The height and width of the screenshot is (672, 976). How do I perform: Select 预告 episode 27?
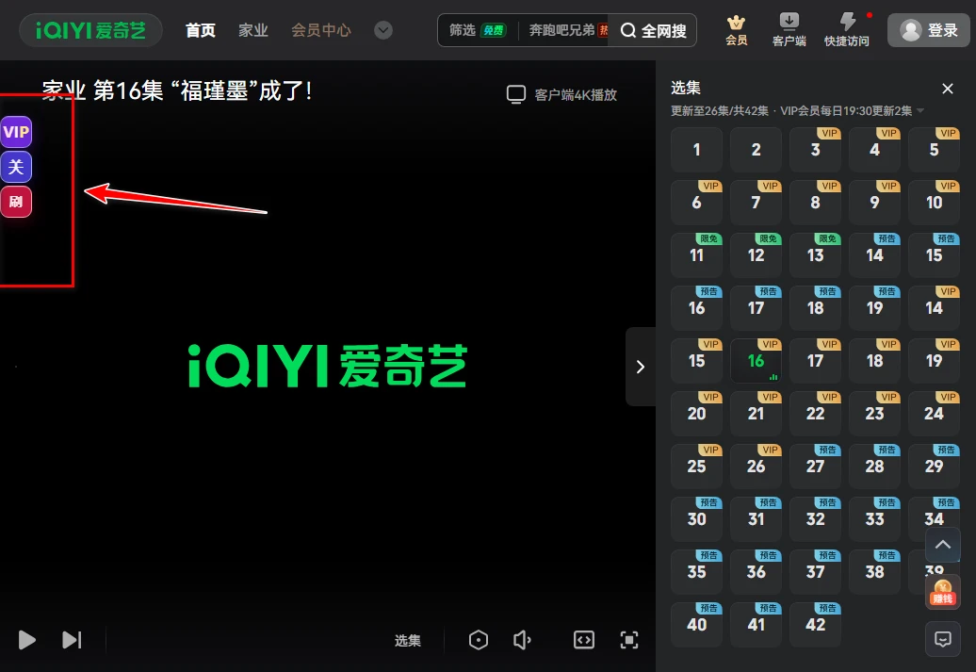[x=816, y=467]
